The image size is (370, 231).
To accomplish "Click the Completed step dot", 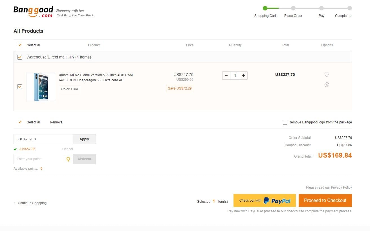I will pos(350,8).
